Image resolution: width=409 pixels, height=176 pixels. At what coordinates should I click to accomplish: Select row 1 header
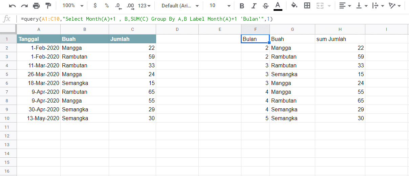8,39
